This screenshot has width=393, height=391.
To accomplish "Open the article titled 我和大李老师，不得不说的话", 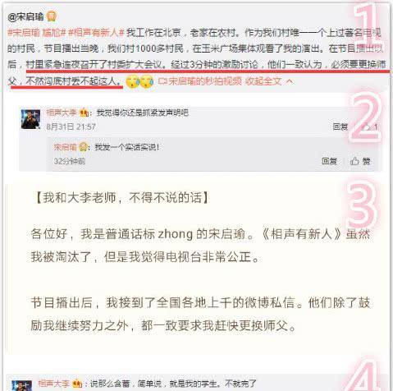I will pos(122,197).
